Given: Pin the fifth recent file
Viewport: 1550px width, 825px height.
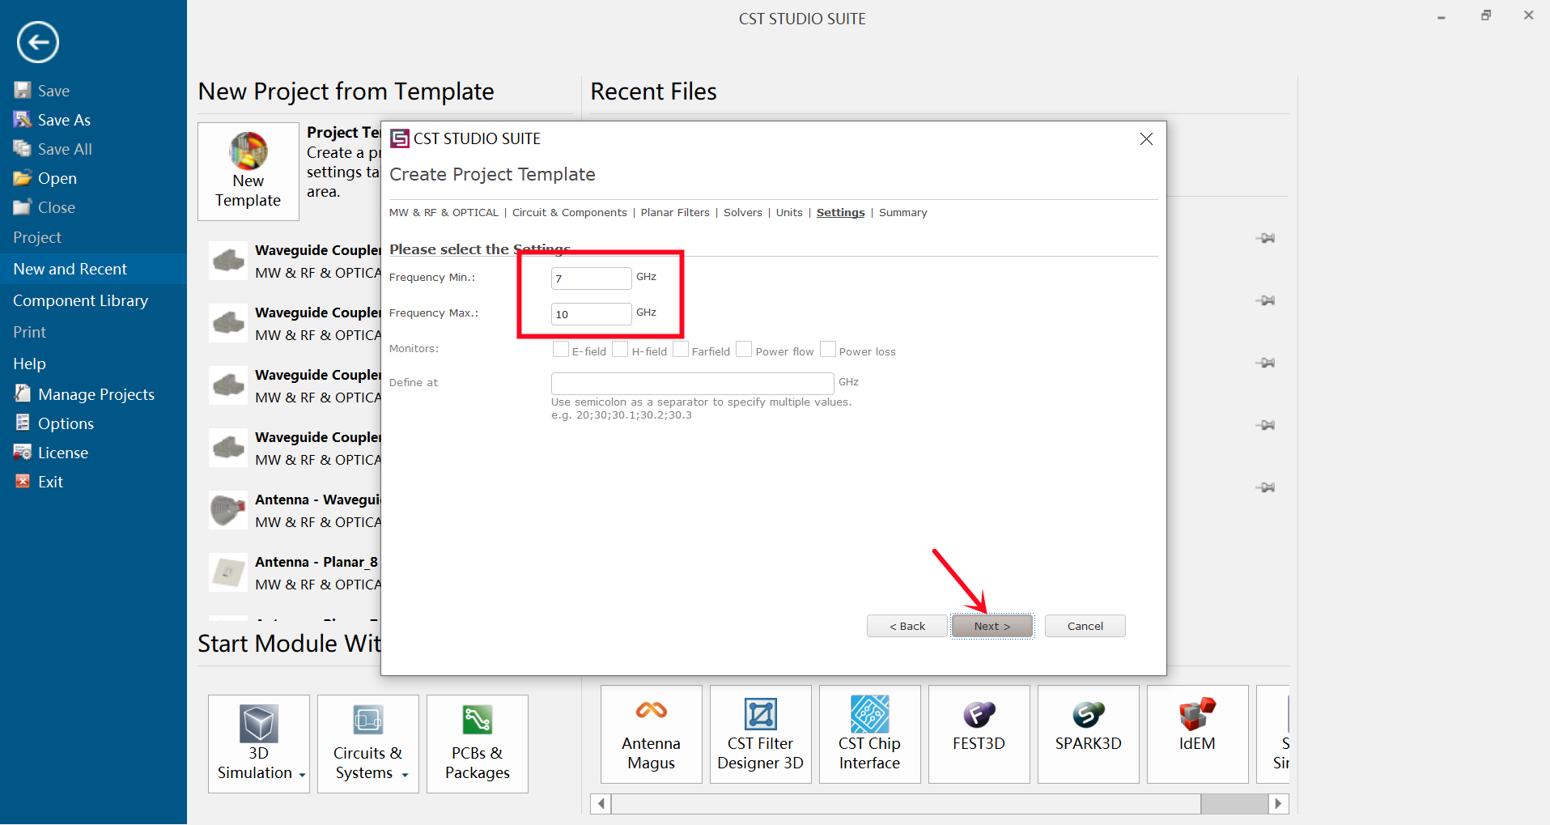Looking at the screenshot, I should (1265, 487).
